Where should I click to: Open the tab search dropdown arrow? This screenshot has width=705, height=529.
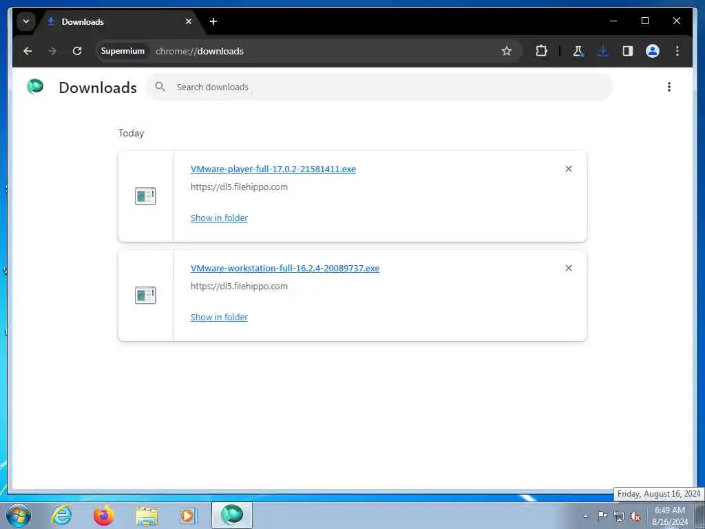26,21
